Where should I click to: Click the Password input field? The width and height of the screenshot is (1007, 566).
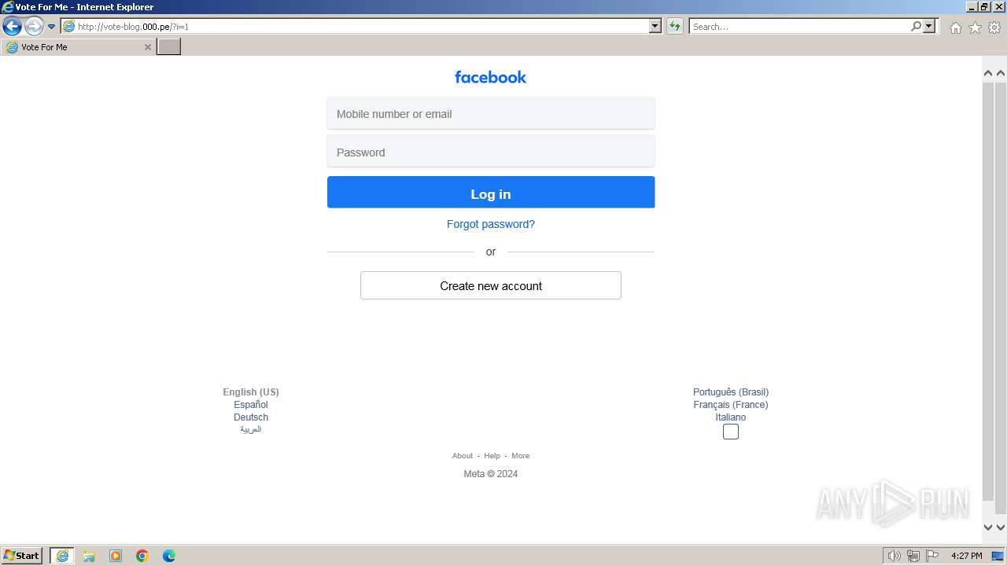pyautogui.click(x=491, y=152)
